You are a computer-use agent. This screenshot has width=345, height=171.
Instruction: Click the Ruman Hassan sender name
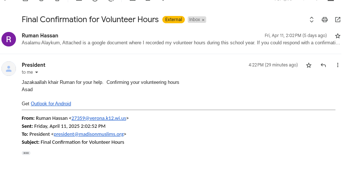(40, 36)
